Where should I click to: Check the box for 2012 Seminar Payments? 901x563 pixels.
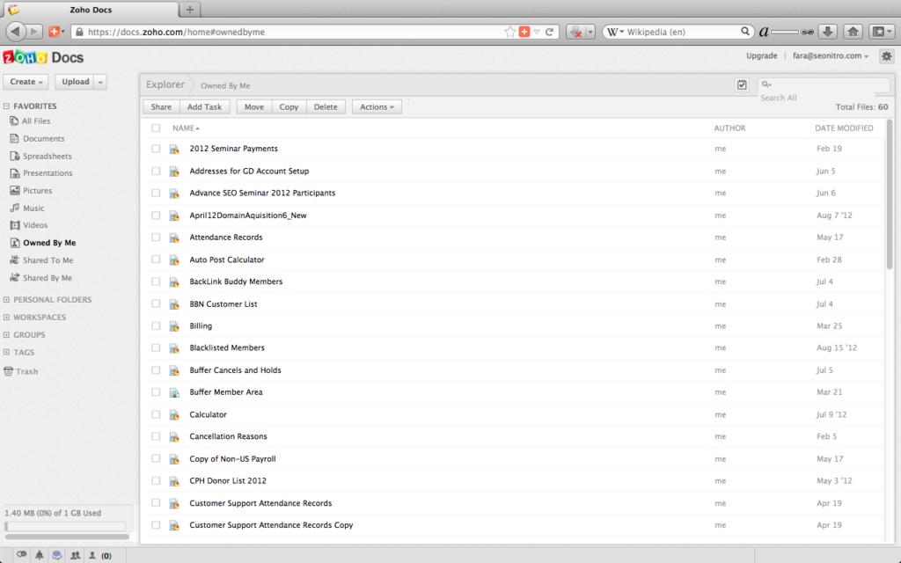pos(156,149)
